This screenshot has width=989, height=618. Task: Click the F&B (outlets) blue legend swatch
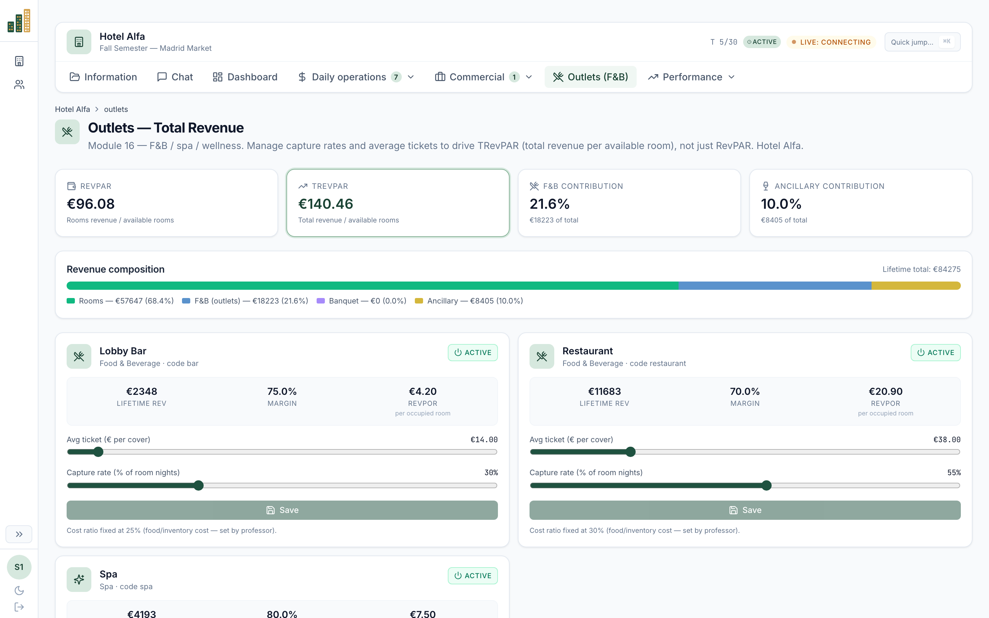pos(186,301)
